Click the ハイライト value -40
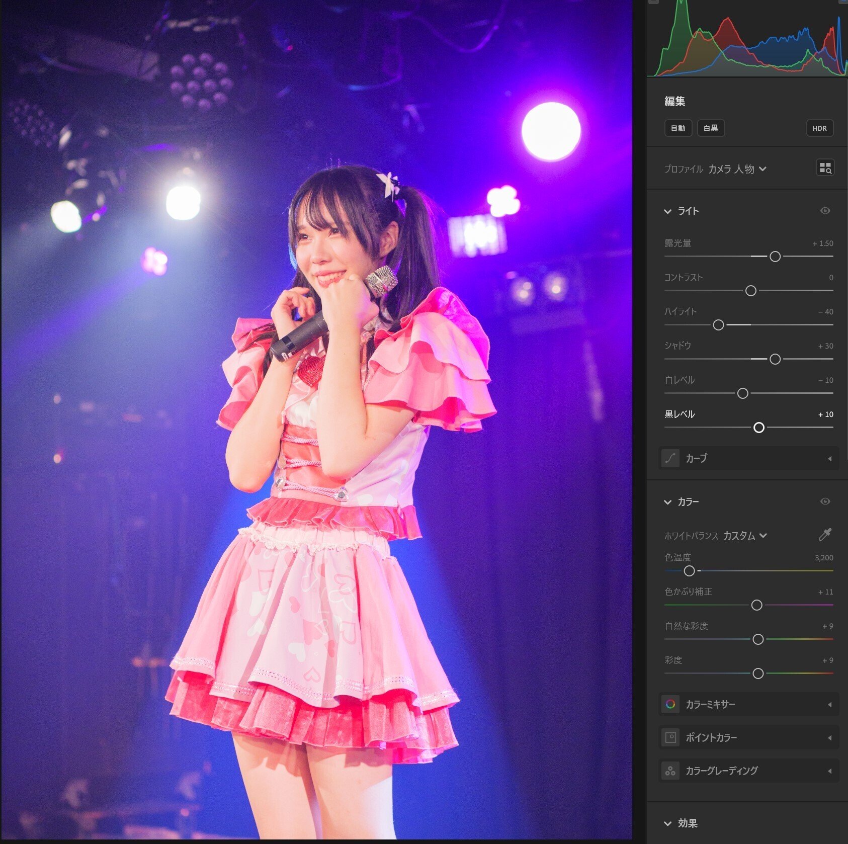Image resolution: width=848 pixels, height=844 pixels. (826, 312)
